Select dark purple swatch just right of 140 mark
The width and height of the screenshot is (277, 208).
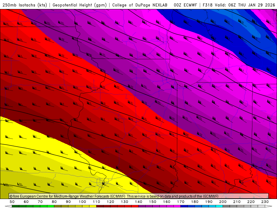point(142,206)
